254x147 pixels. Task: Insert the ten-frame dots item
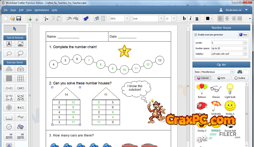coord(9,136)
